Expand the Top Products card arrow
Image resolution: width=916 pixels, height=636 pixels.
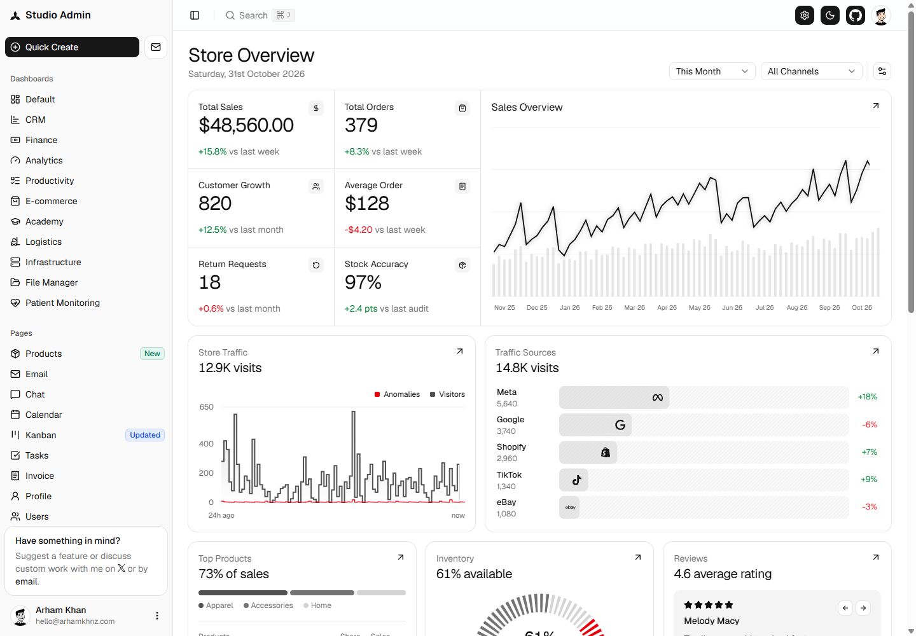(x=401, y=557)
